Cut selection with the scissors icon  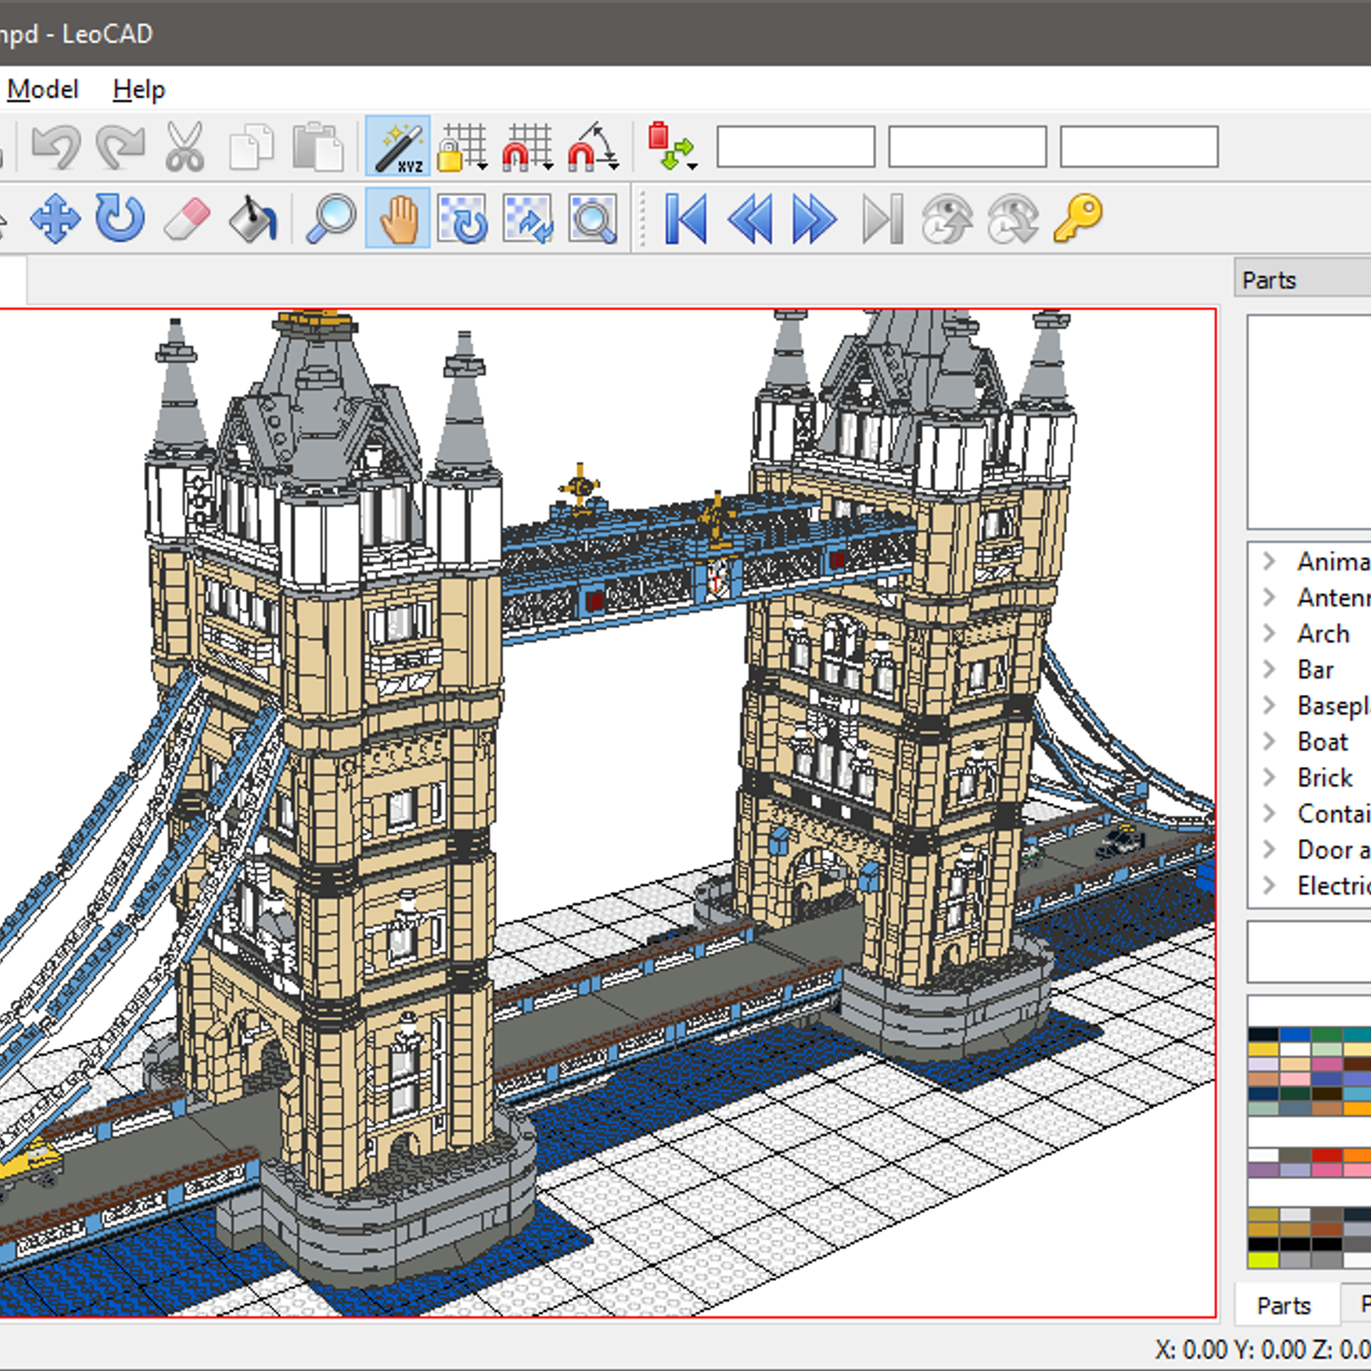pyautogui.click(x=185, y=147)
